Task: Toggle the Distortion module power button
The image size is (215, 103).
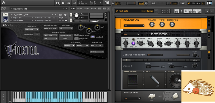Action: (209, 19)
